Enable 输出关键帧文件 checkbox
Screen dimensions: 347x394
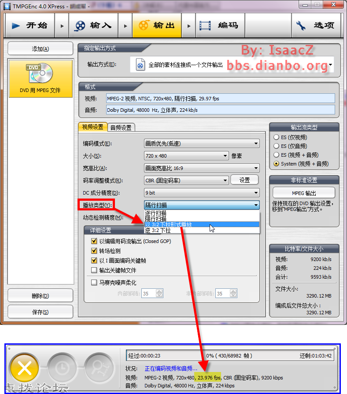pos(94,270)
